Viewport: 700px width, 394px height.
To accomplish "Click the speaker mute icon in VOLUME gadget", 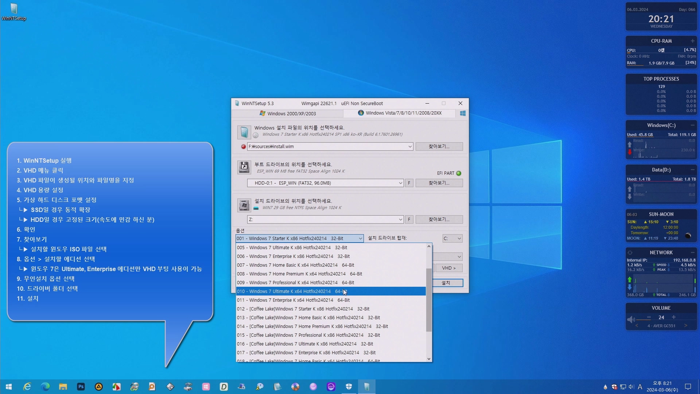I will pos(631,320).
